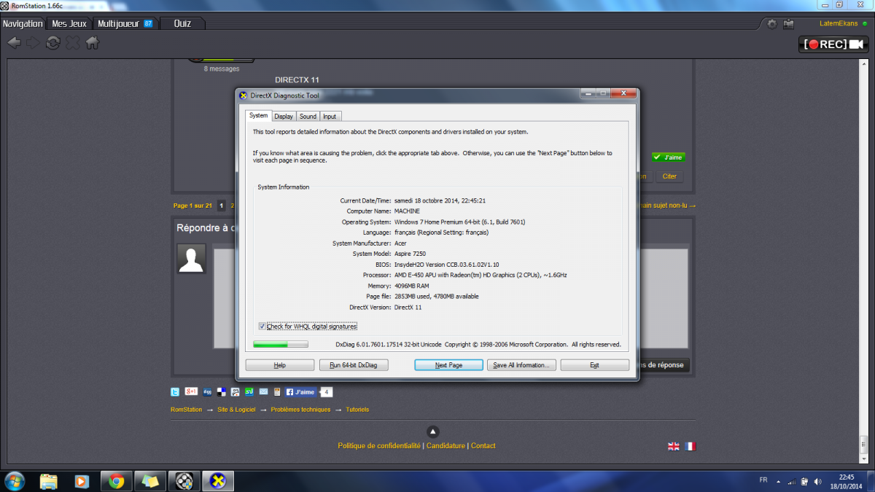Click the DxDiag green progress bar
The image size is (875, 492).
281,344
